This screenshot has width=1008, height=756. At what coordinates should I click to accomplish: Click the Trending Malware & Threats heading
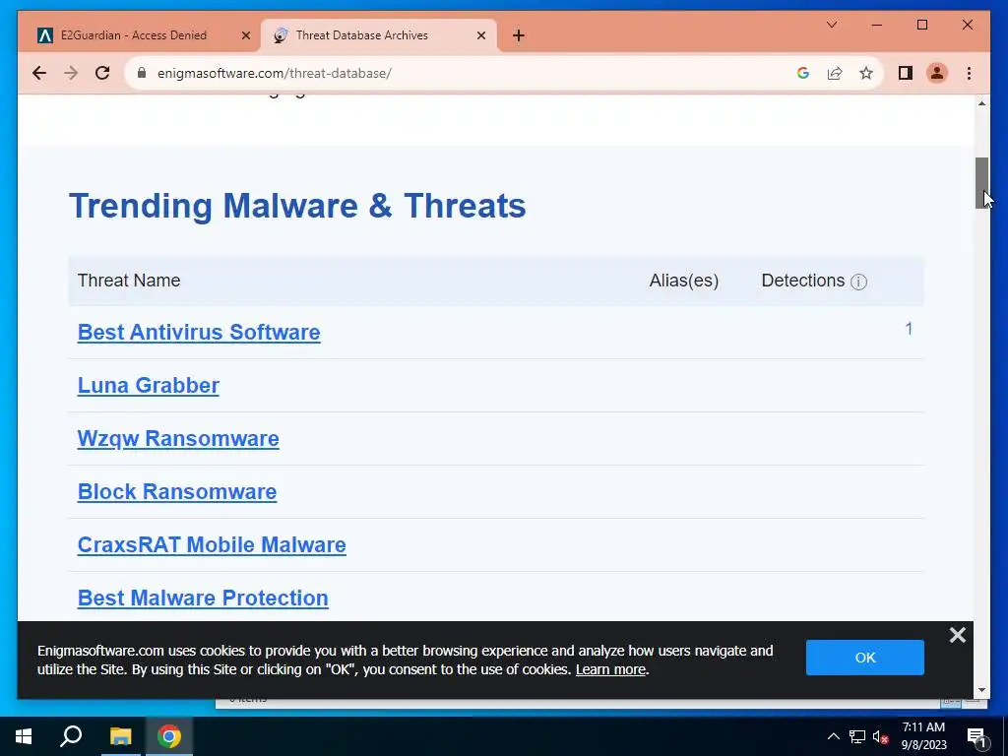click(297, 207)
